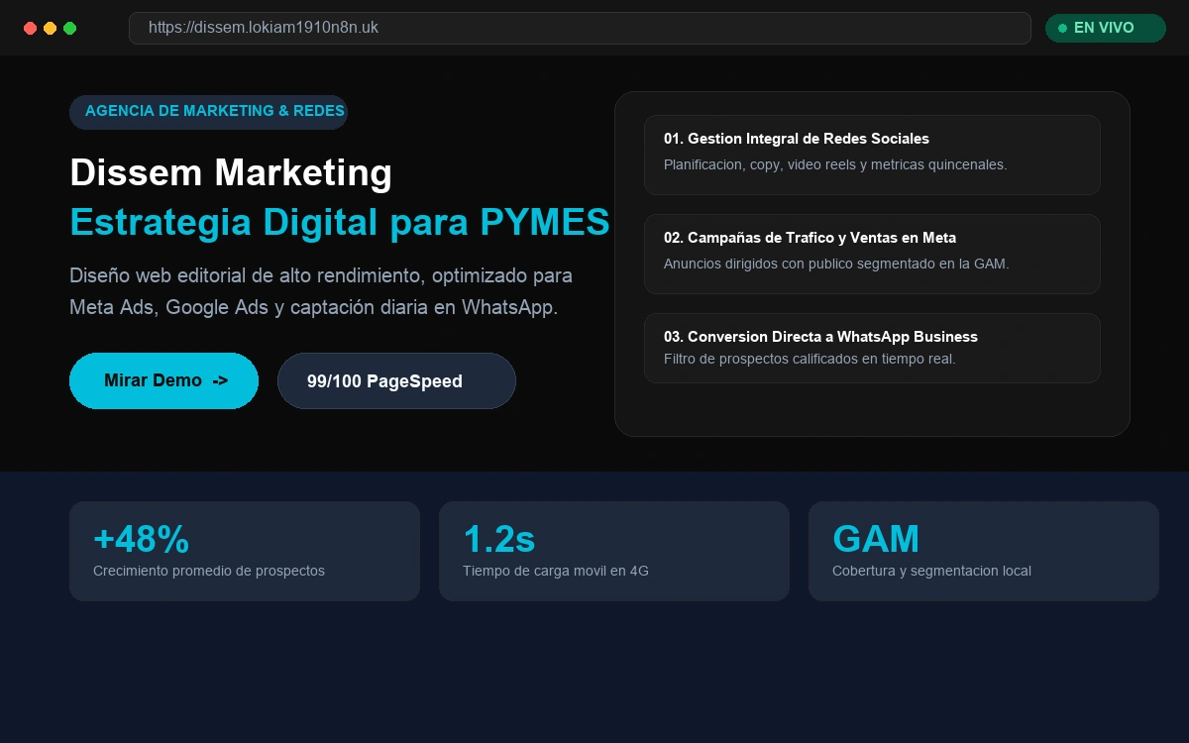This screenshot has width=1189, height=743.
Task: Click the red close window dot
Action: pyautogui.click(x=30, y=29)
